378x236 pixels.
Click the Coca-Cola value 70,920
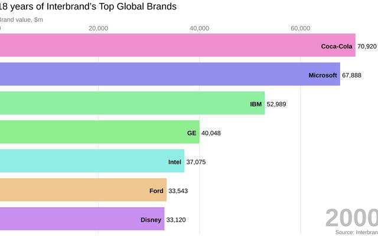[x=367, y=46]
